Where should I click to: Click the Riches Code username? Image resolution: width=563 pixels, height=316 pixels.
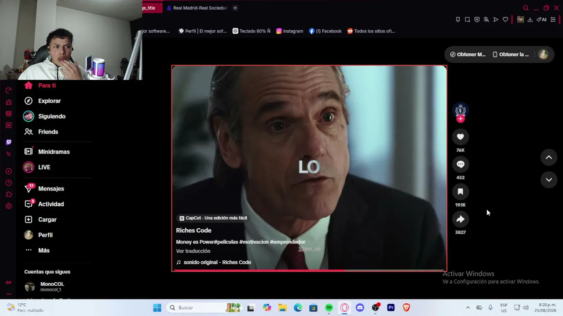tap(194, 230)
